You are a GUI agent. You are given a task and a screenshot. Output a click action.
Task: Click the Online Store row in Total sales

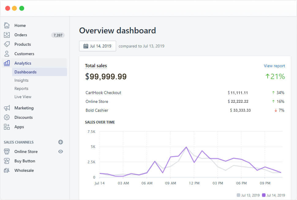(97, 102)
